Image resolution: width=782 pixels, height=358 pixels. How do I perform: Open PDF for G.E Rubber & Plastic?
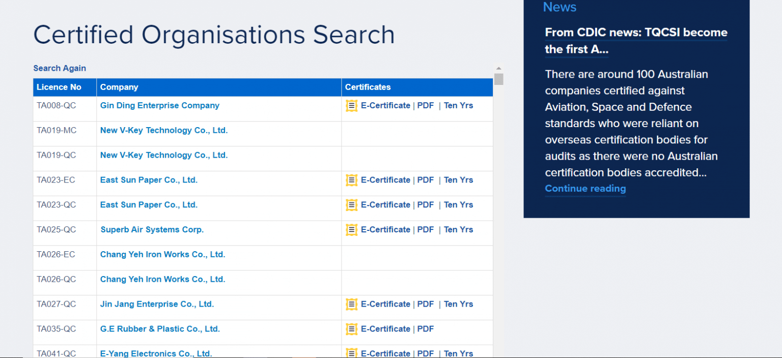tap(425, 329)
